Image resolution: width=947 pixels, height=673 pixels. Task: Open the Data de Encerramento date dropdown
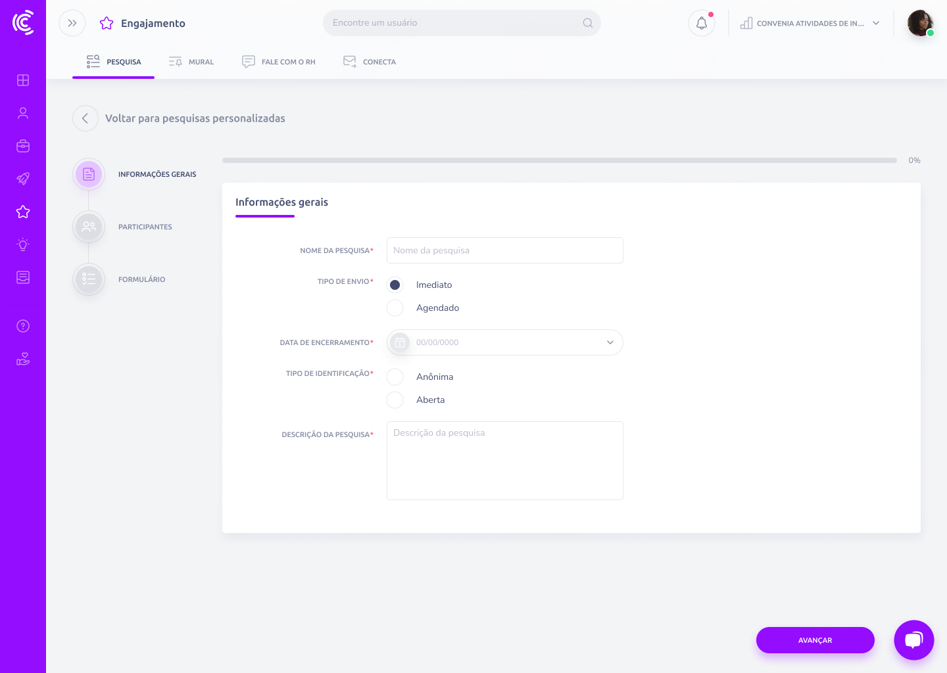(505, 342)
